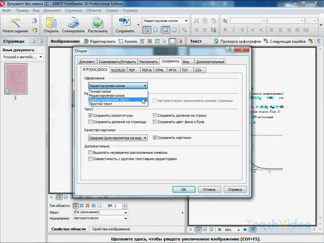Click the Отмена button
The height and width of the screenshot is (243, 324).
[x=209, y=189]
